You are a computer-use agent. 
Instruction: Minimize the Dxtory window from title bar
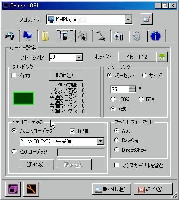click(158, 6)
